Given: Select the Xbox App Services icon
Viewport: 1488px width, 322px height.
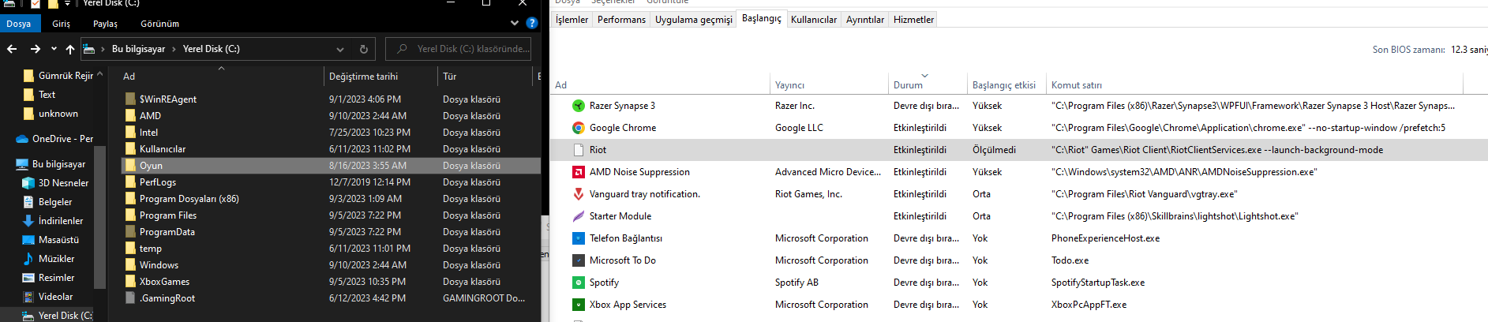Looking at the screenshot, I should (579, 305).
